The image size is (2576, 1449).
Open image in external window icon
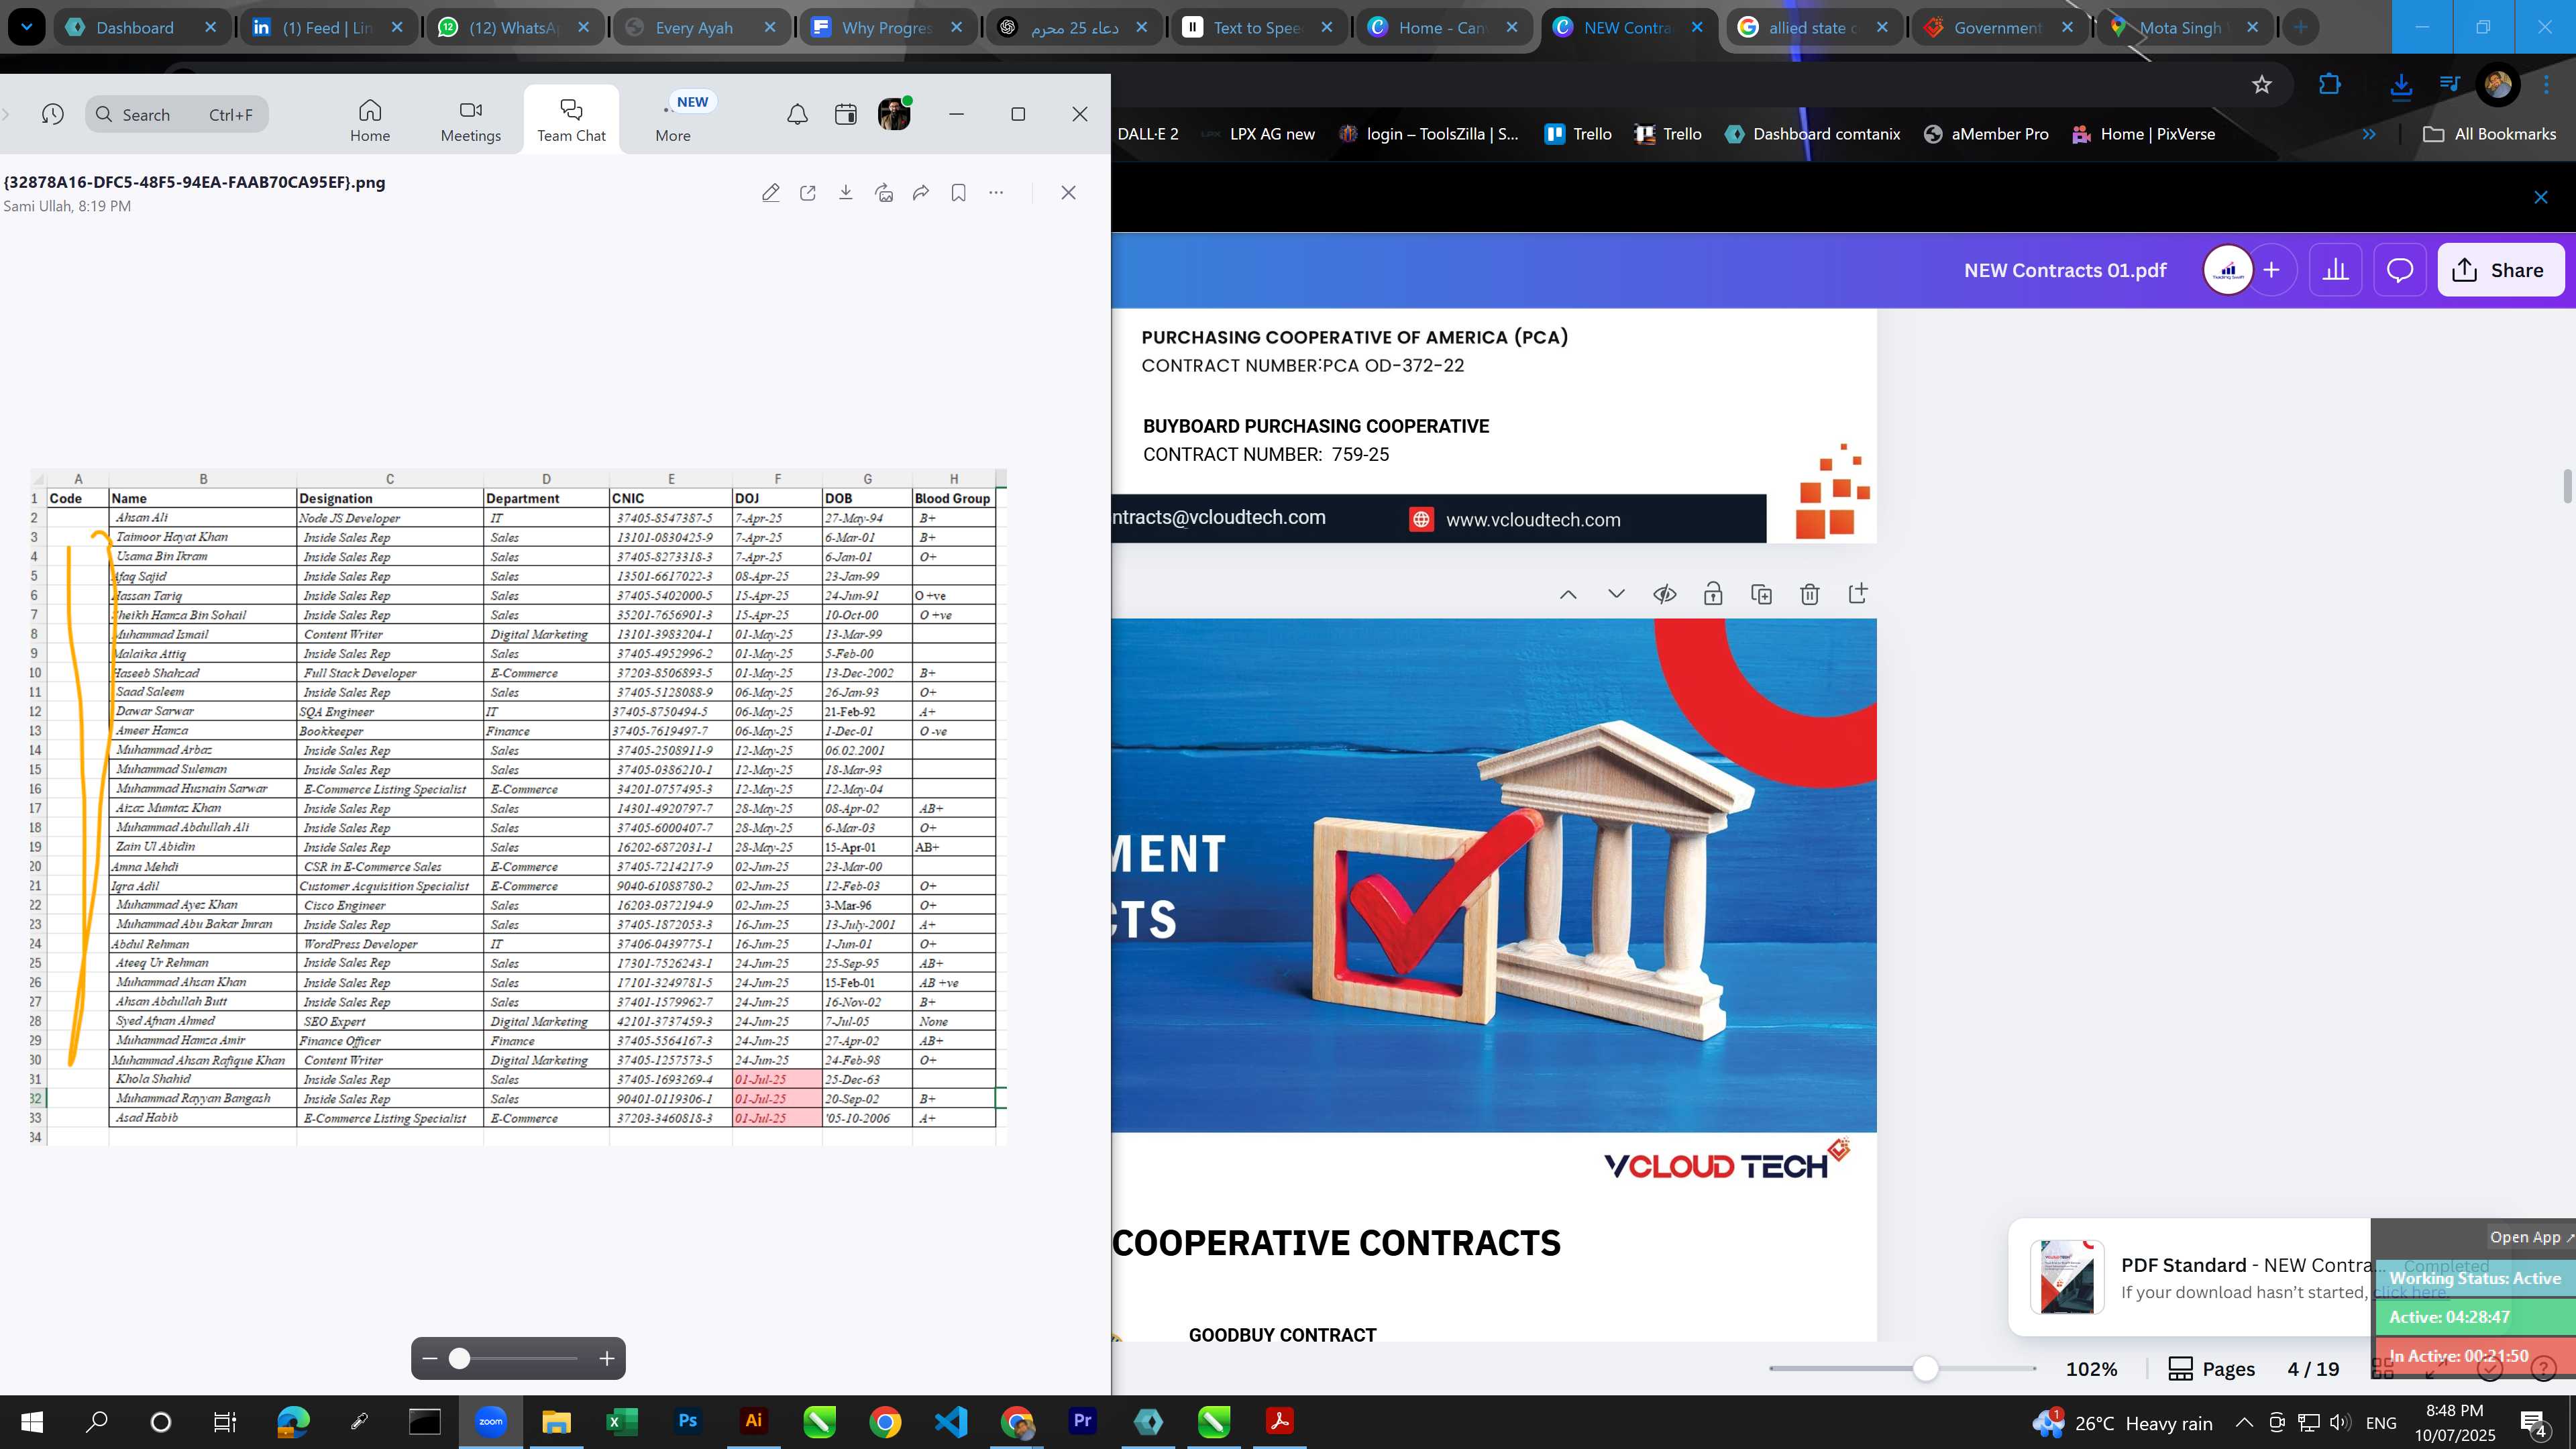point(808,193)
